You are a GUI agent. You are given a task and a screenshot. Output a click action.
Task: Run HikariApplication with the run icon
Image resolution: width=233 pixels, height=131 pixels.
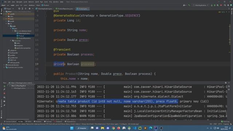[x=212, y=5]
